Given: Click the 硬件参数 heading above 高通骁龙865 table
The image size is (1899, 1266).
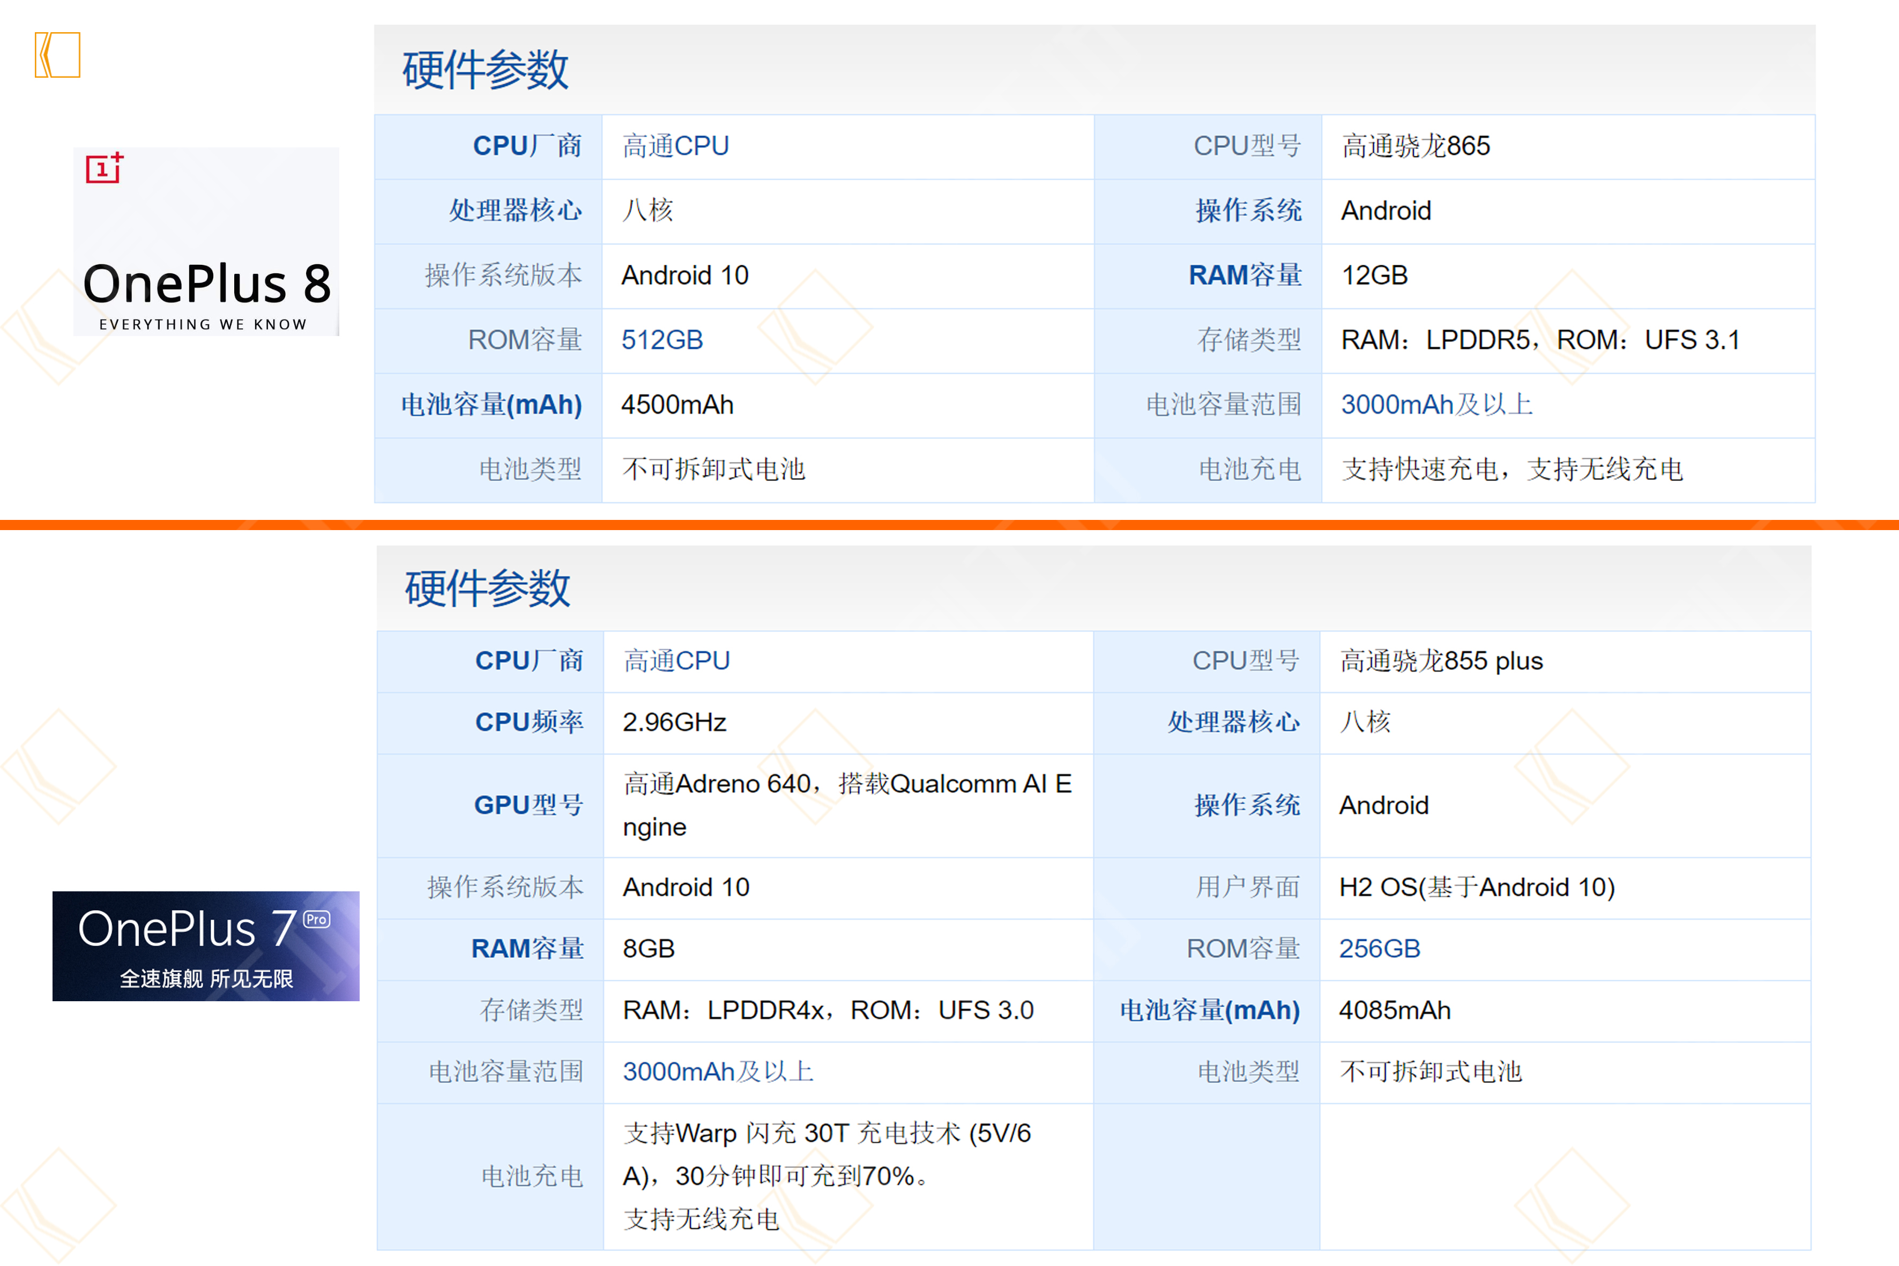Looking at the screenshot, I should [x=486, y=70].
